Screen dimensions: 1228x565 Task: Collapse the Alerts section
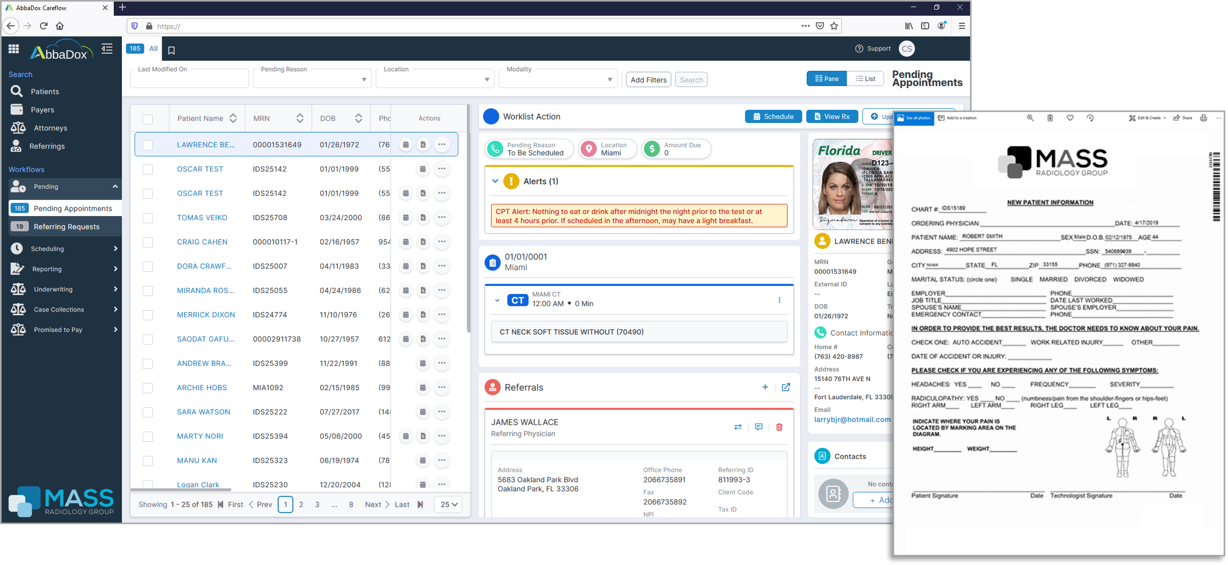click(494, 181)
